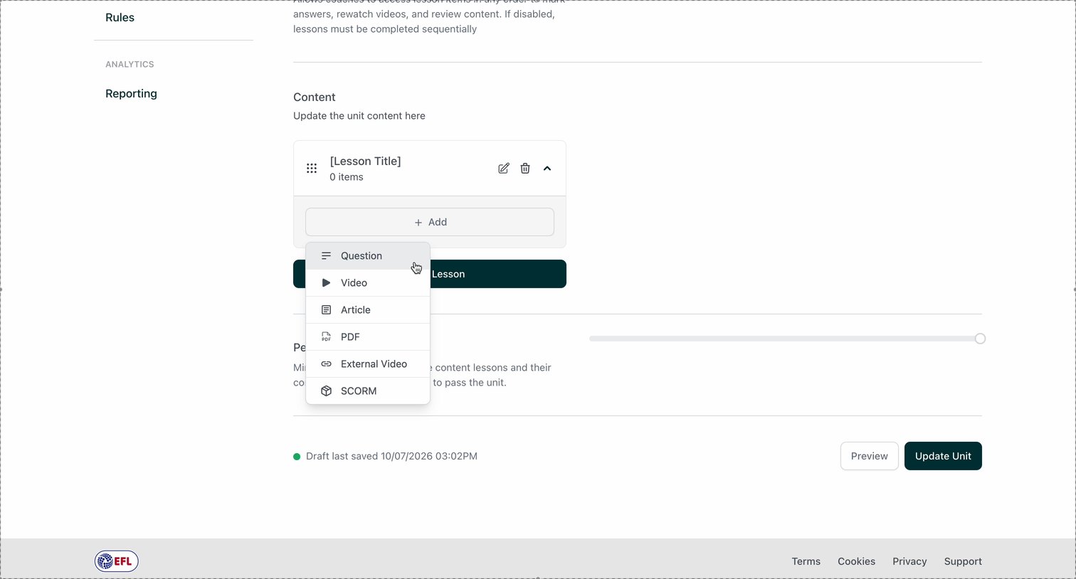Click the green draft status dot
The width and height of the screenshot is (1076, 579).
(x=297, y=457)
